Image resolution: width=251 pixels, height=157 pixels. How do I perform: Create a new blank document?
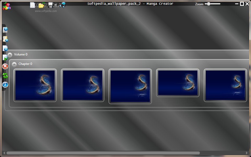[33, 5]
